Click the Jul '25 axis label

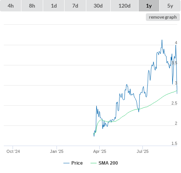(142, 151)
